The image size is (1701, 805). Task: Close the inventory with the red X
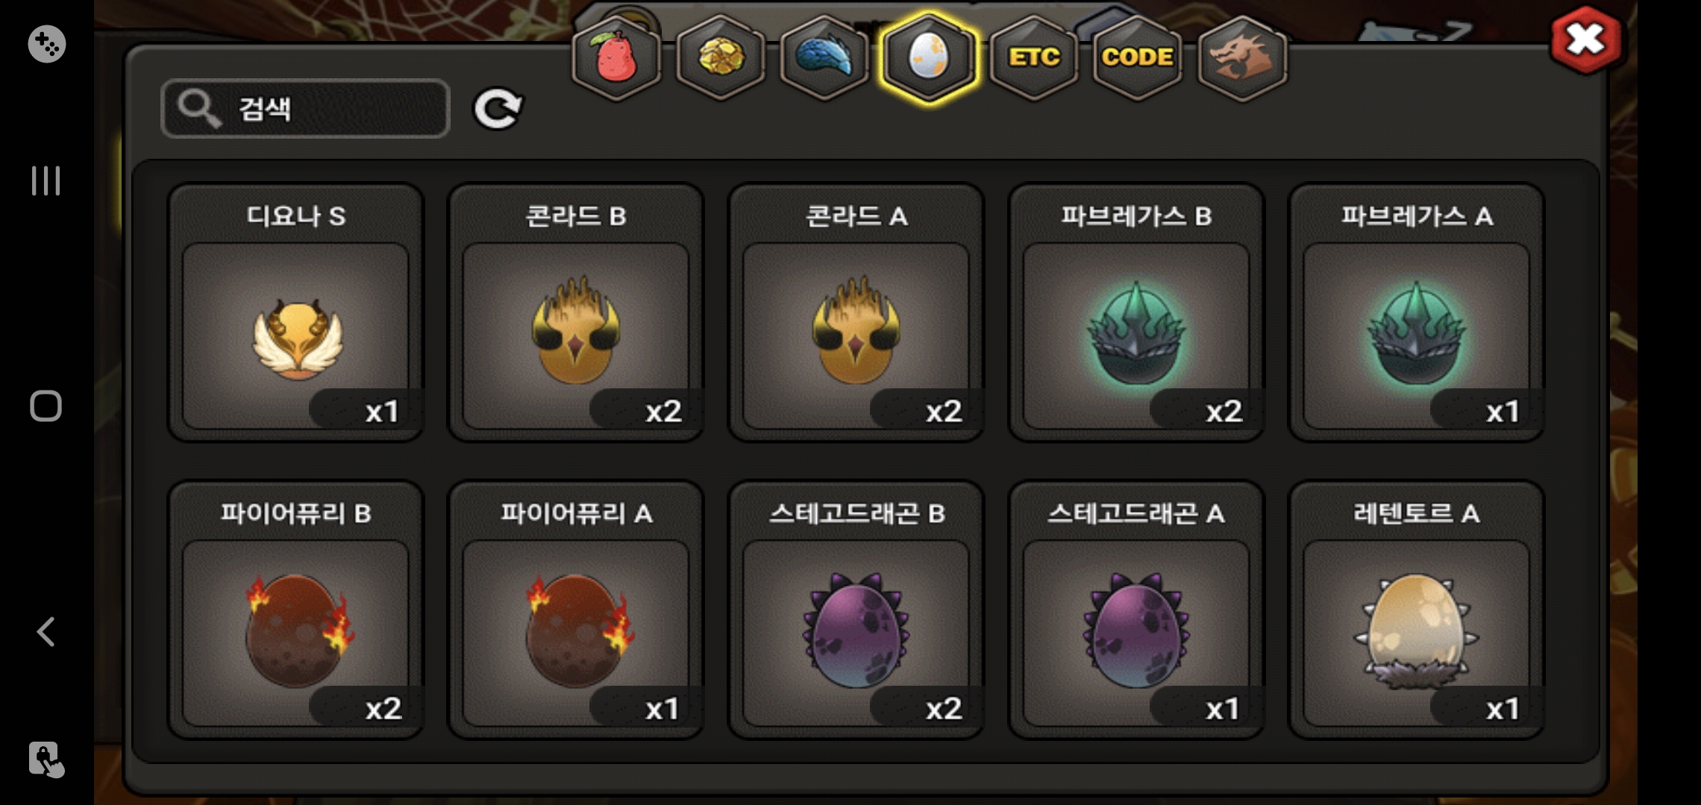pyautogui.click(x=1585, y=40)
